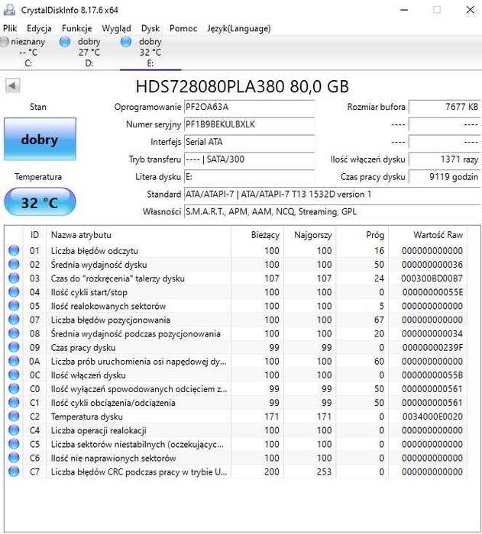The image size is (482, 534).
Task: Click the disk model title 'HDS728080PLA380 80,0 GB'
Action: [x=242, y=86]
